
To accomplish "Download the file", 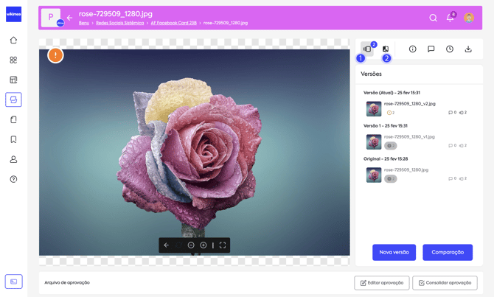I will pyautogui.click(x=468, y=49).
